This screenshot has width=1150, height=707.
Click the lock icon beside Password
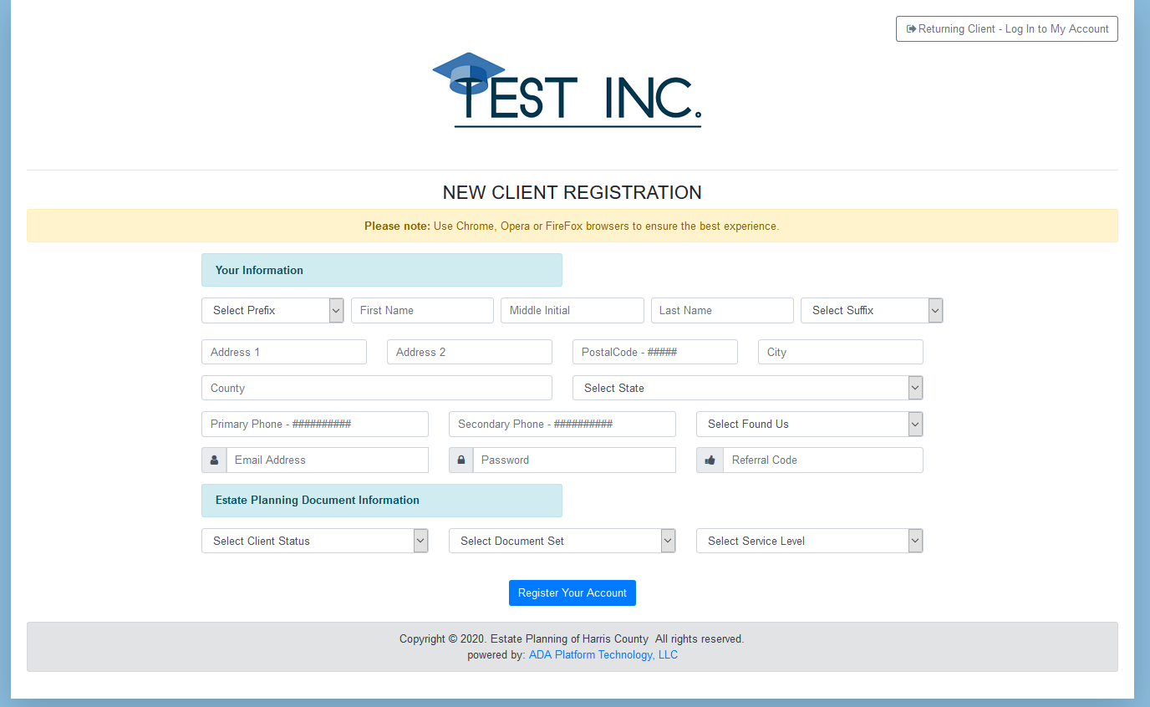[461, 460]
